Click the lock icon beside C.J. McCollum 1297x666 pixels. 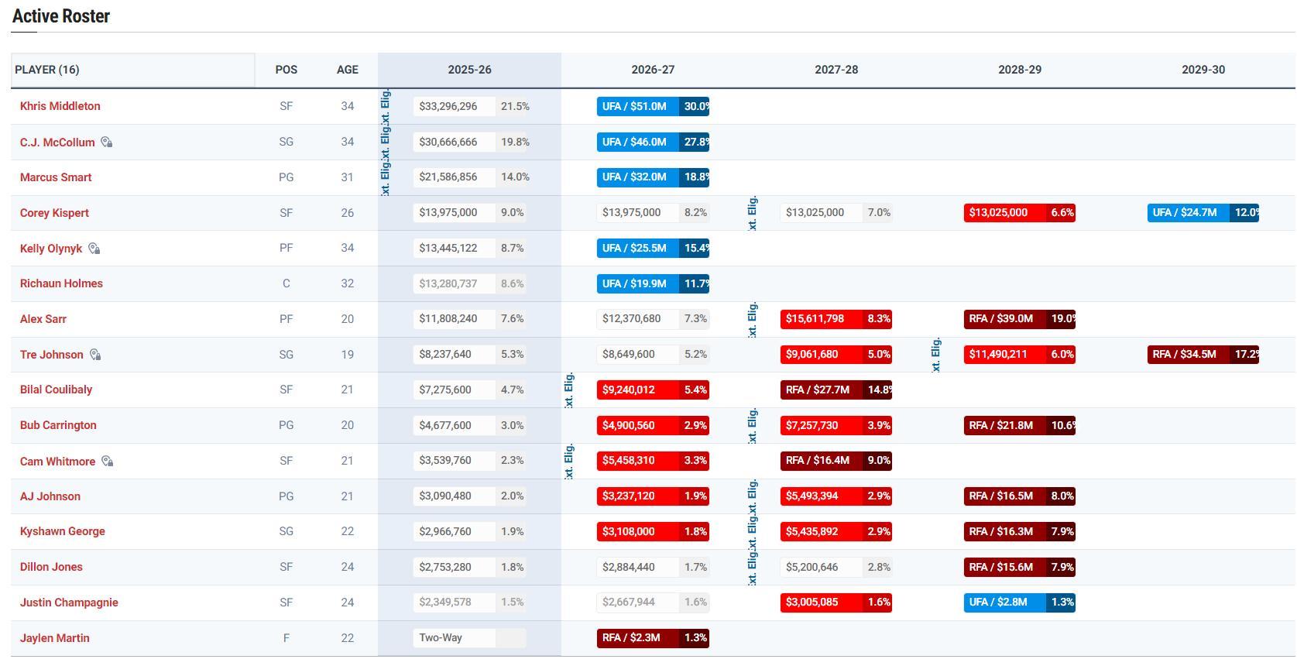107,142
